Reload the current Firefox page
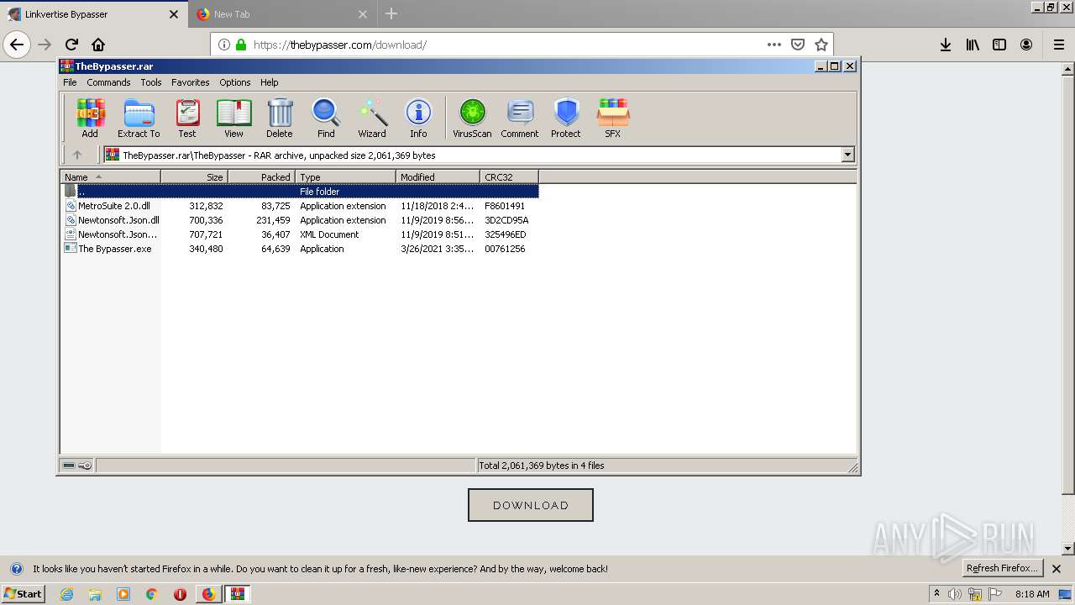Viewport: 1075px width, 605px height. pyautogui.click(x=71, y=45)
